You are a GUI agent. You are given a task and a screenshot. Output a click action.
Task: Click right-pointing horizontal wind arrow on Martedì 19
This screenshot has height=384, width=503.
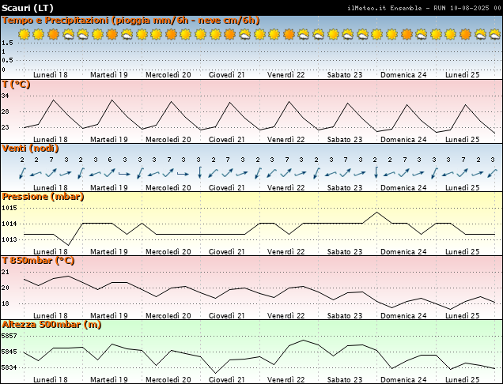[124, 175]
